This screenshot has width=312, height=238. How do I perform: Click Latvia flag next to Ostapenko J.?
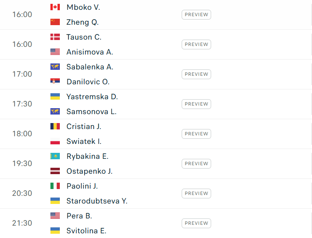tap(55, 171)
